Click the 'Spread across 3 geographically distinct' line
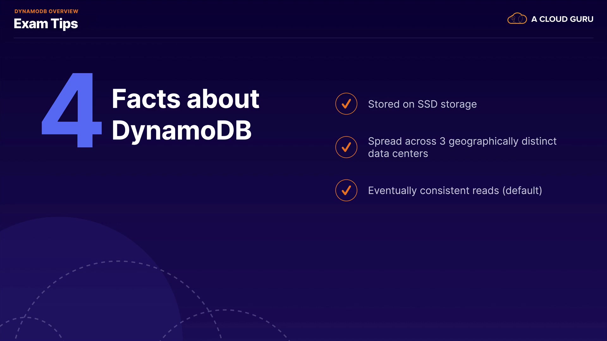 coord(462,141)
